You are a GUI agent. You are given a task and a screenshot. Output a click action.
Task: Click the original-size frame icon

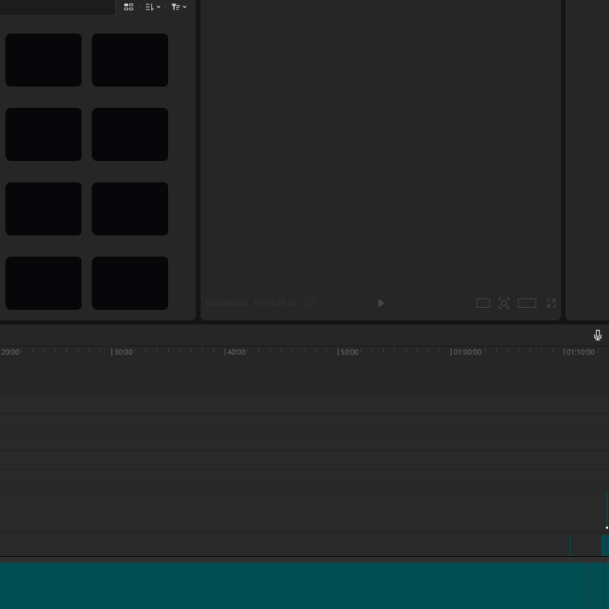coord(483,303)
